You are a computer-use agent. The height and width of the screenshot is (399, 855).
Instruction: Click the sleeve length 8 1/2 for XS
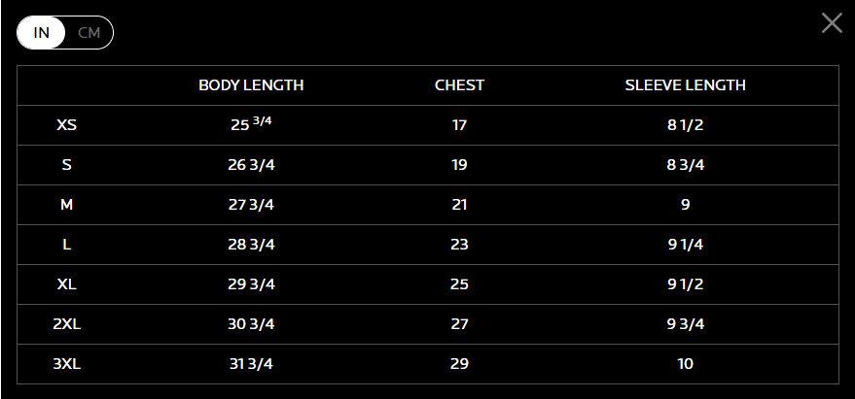686,125
